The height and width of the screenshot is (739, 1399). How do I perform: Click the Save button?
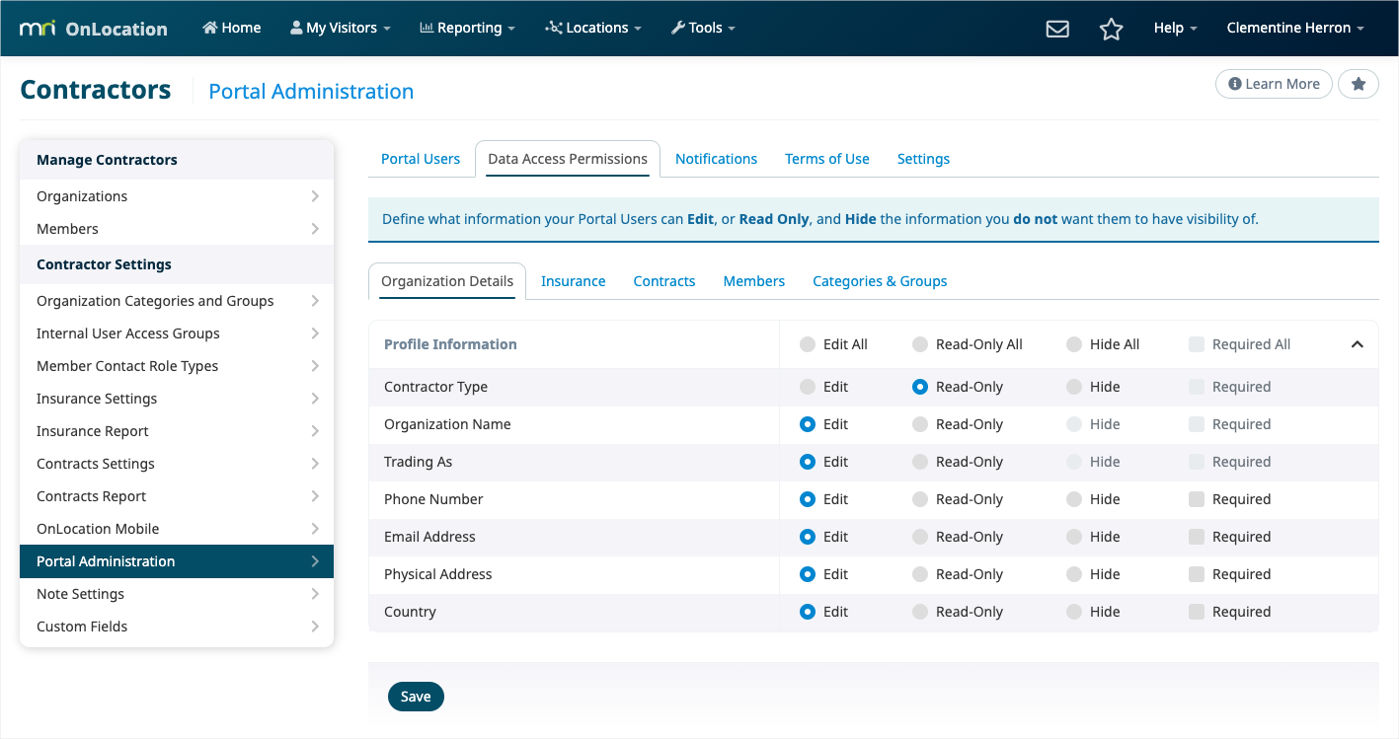coord(416,697)
